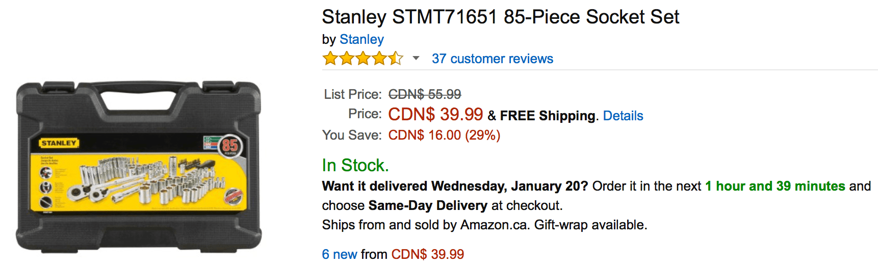Click the Same-Day Delivery text
The image size is (878, 265).
428,205
